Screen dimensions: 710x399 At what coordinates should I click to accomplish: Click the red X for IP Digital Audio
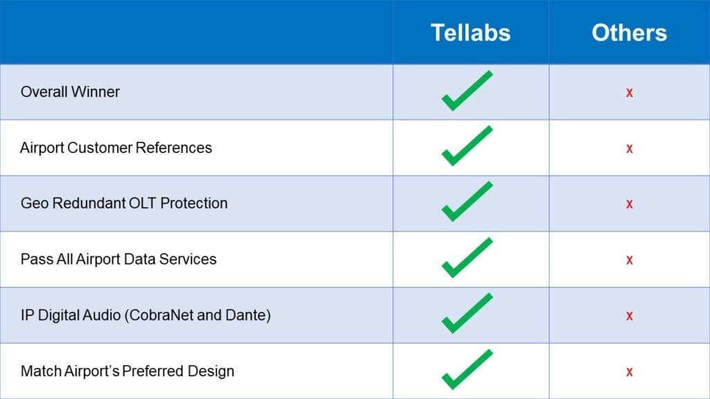[x=630, y=316]
